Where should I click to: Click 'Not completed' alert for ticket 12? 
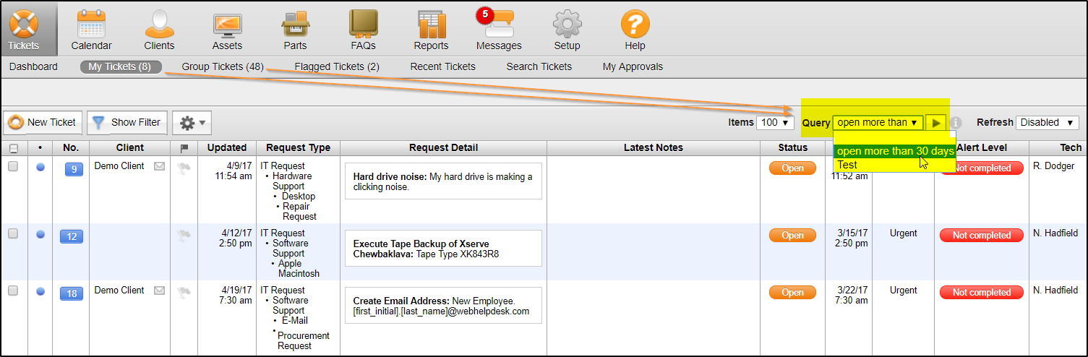(981, 235)
